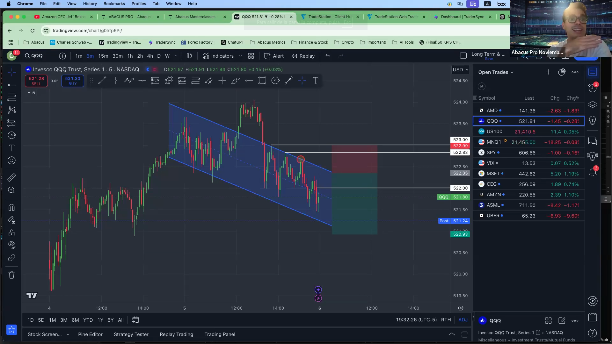The width and height of the screenshot is (612, 344).
Task: Click the Alert clock icon
Action: 267,56
